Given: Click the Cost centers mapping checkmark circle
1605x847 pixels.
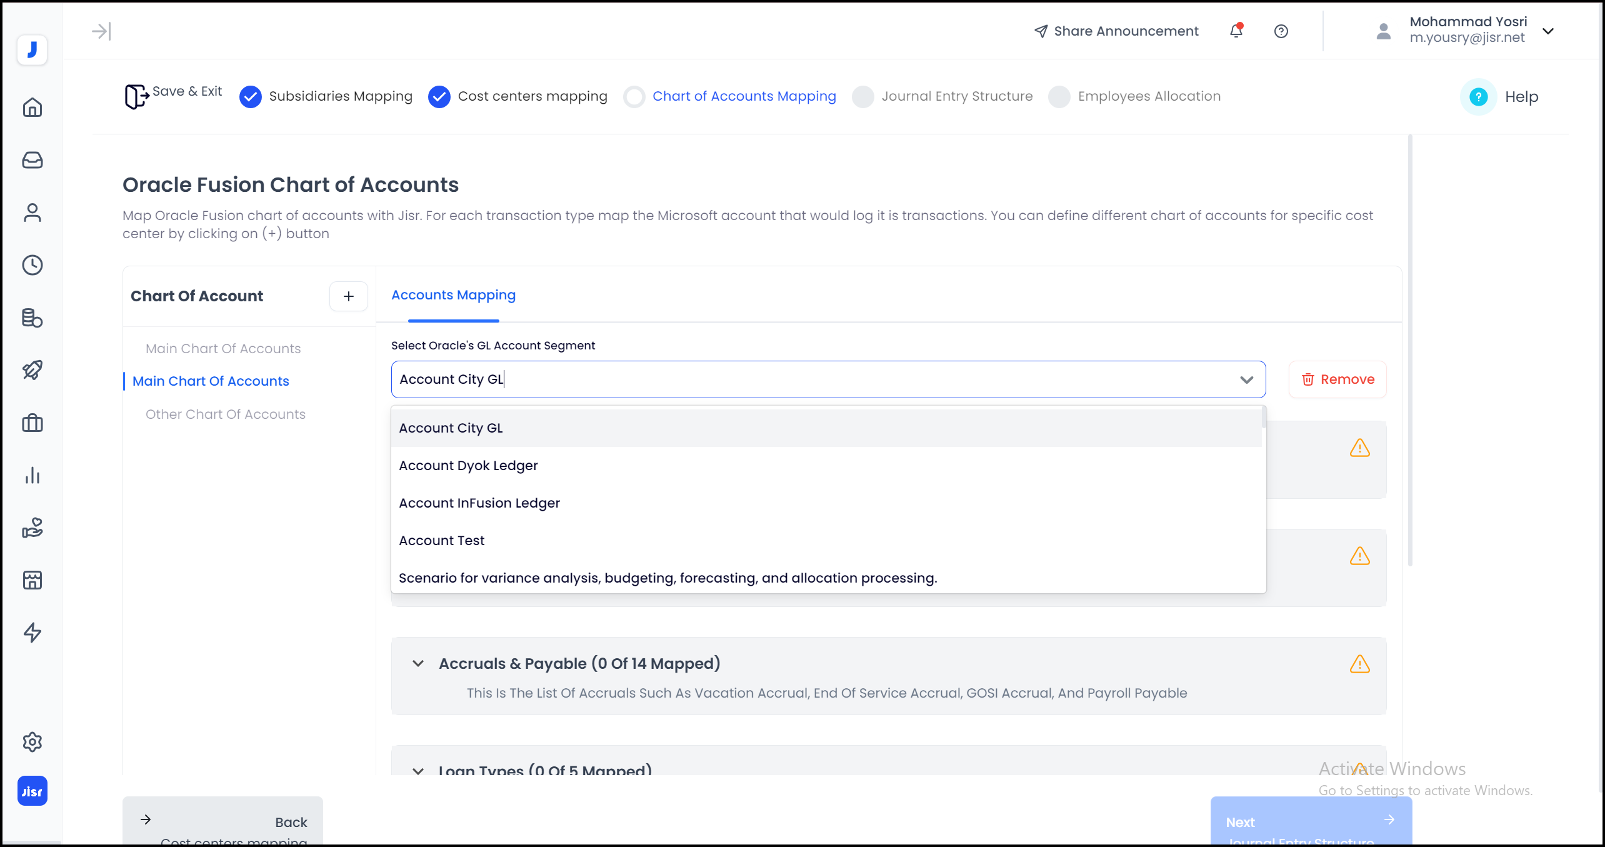Looking at the screenshot, I should click(439, 96).
